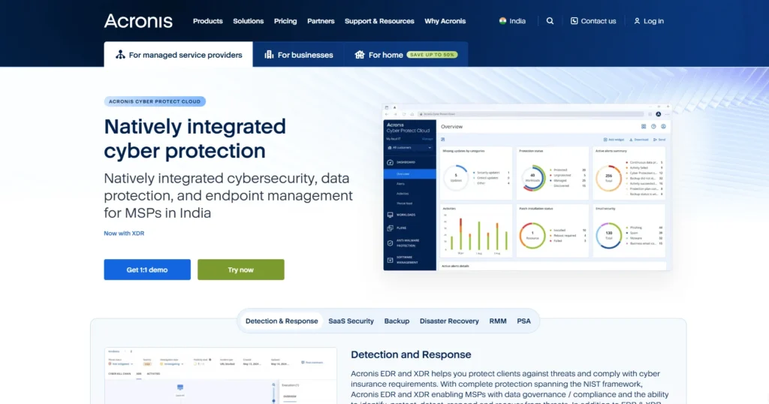
Task: Click the Log in user icon
Action: click(x=637, y=21)
